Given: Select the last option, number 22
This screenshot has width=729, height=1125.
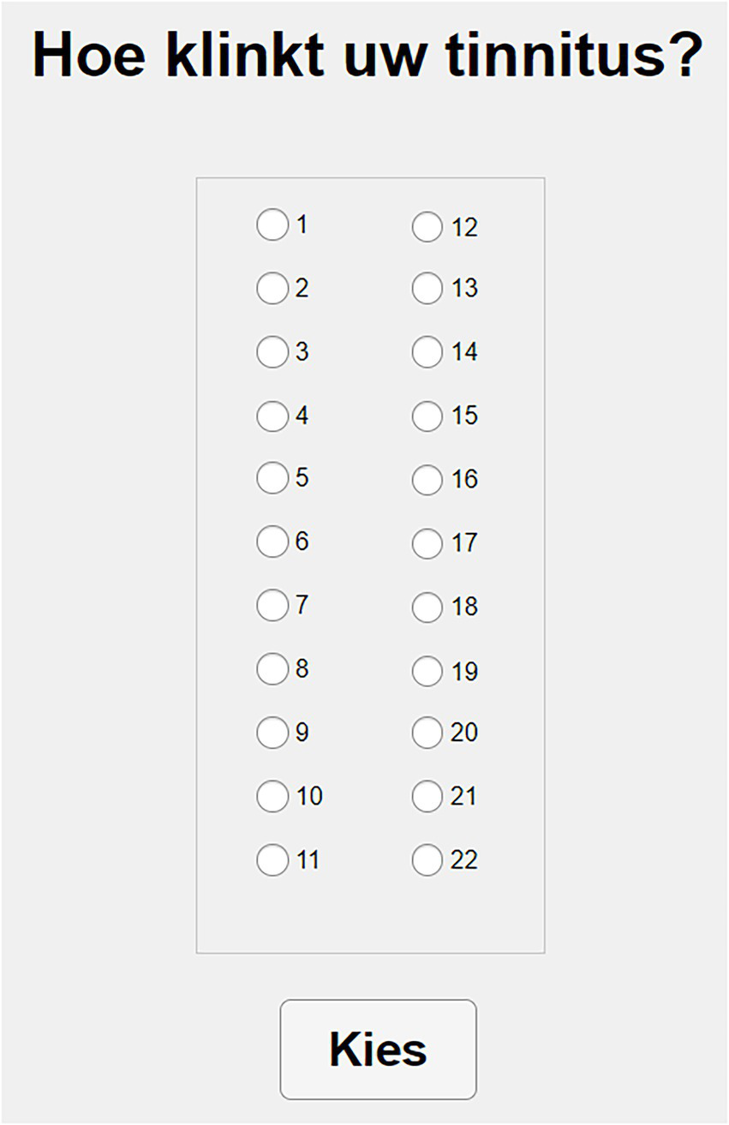Looking at the screenshot, I should click(427, 859).
